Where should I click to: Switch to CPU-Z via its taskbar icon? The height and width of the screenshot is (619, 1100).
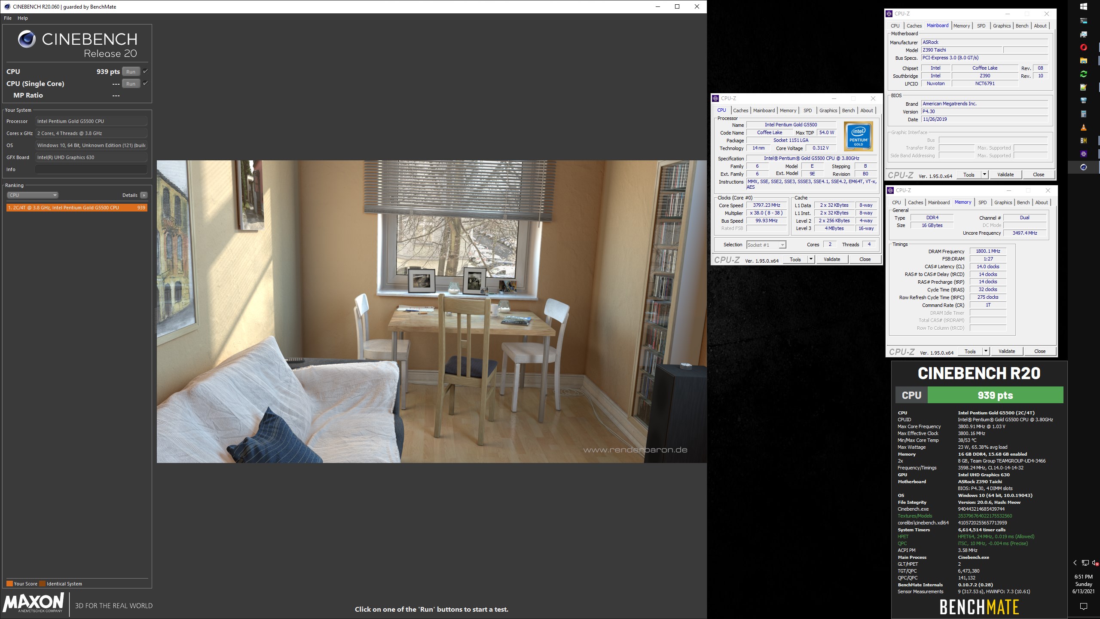click(x=1083, y=154)
